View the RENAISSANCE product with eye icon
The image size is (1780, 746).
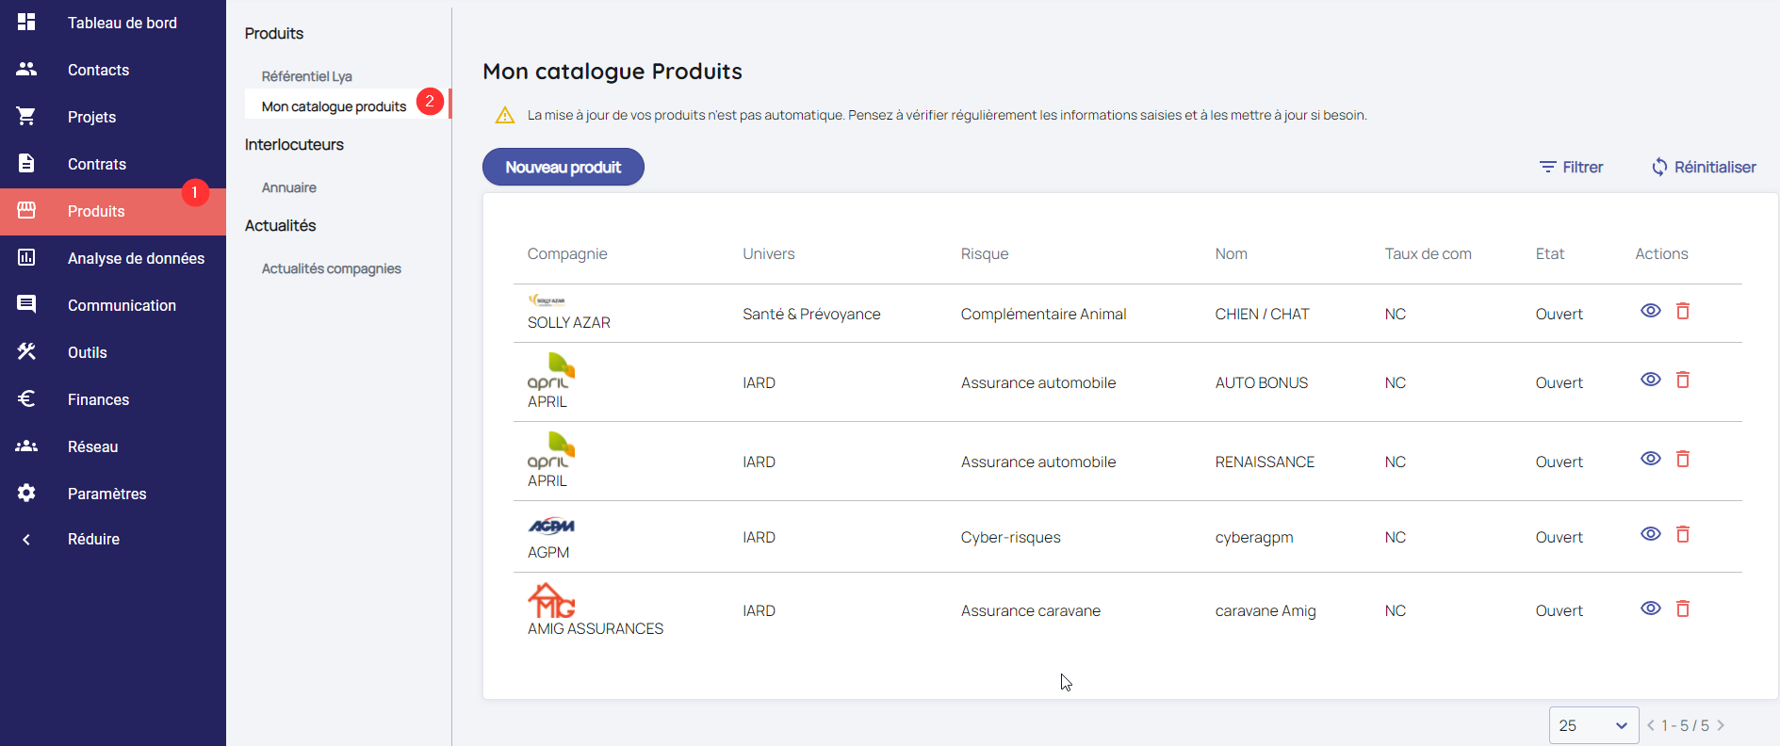point(1650,459)
